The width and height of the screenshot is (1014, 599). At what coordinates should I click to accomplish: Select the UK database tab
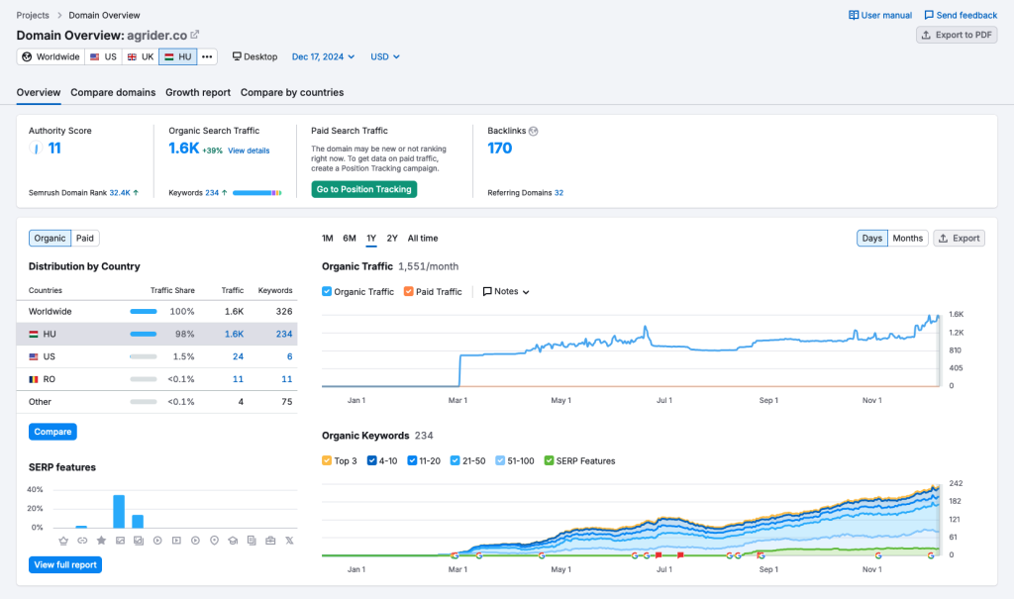pyautogui.click(x=141, y=56)
